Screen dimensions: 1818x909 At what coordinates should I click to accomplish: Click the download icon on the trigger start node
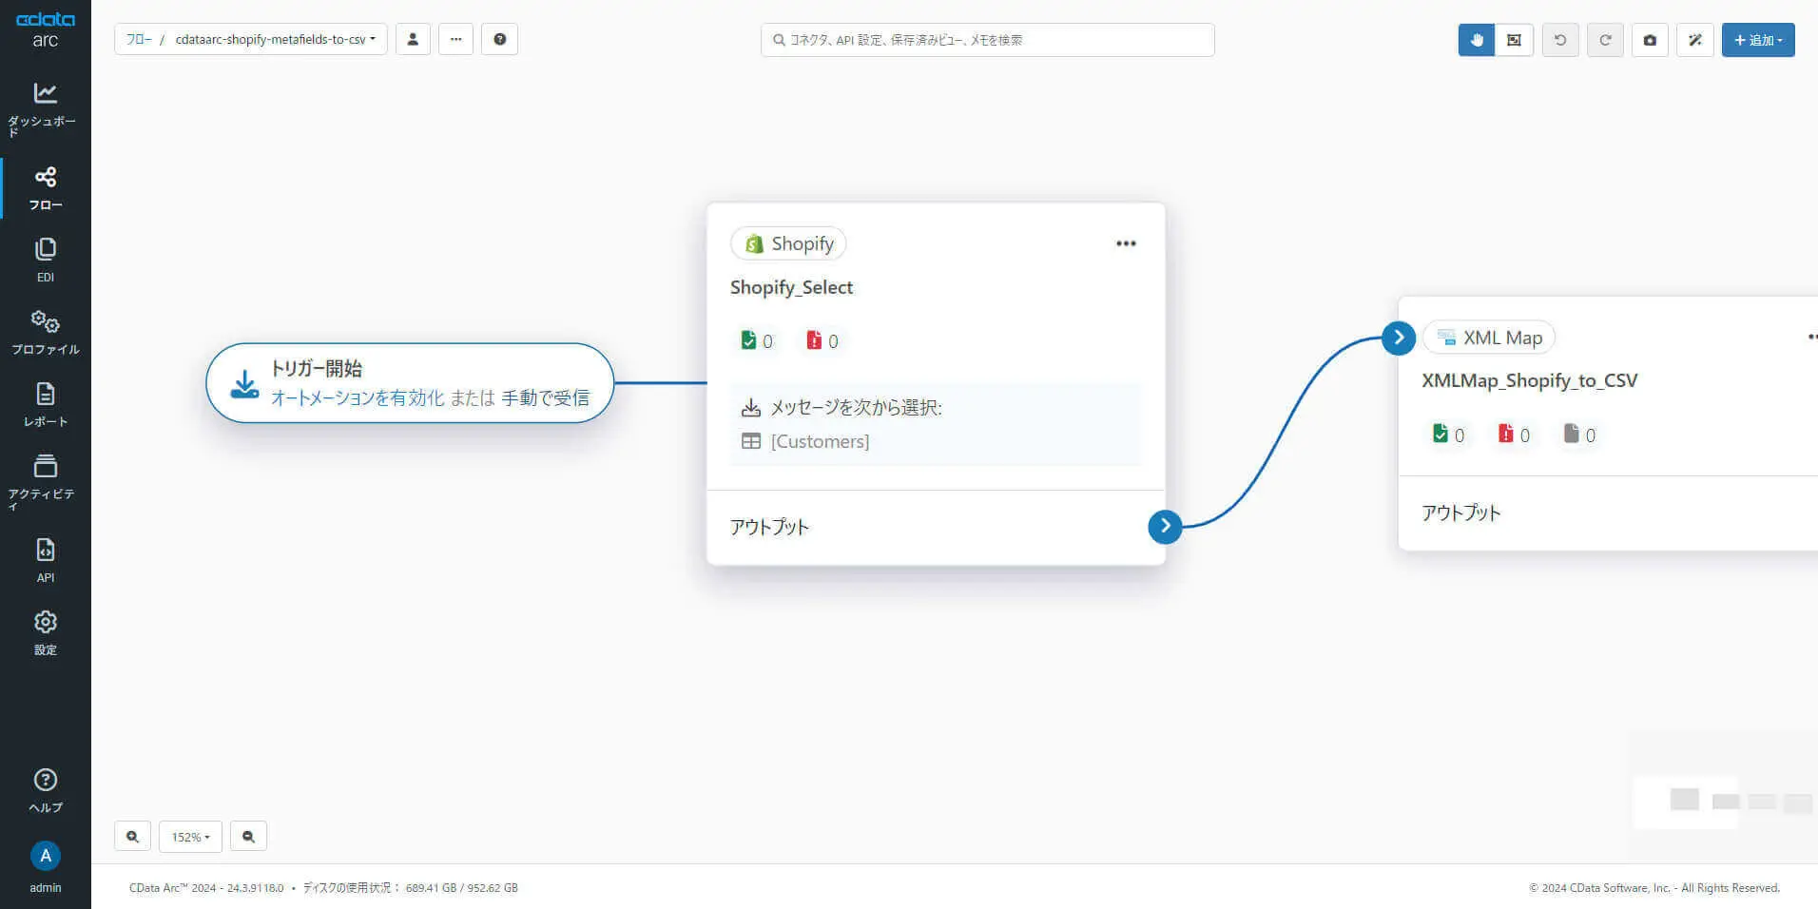pos(244,384)
